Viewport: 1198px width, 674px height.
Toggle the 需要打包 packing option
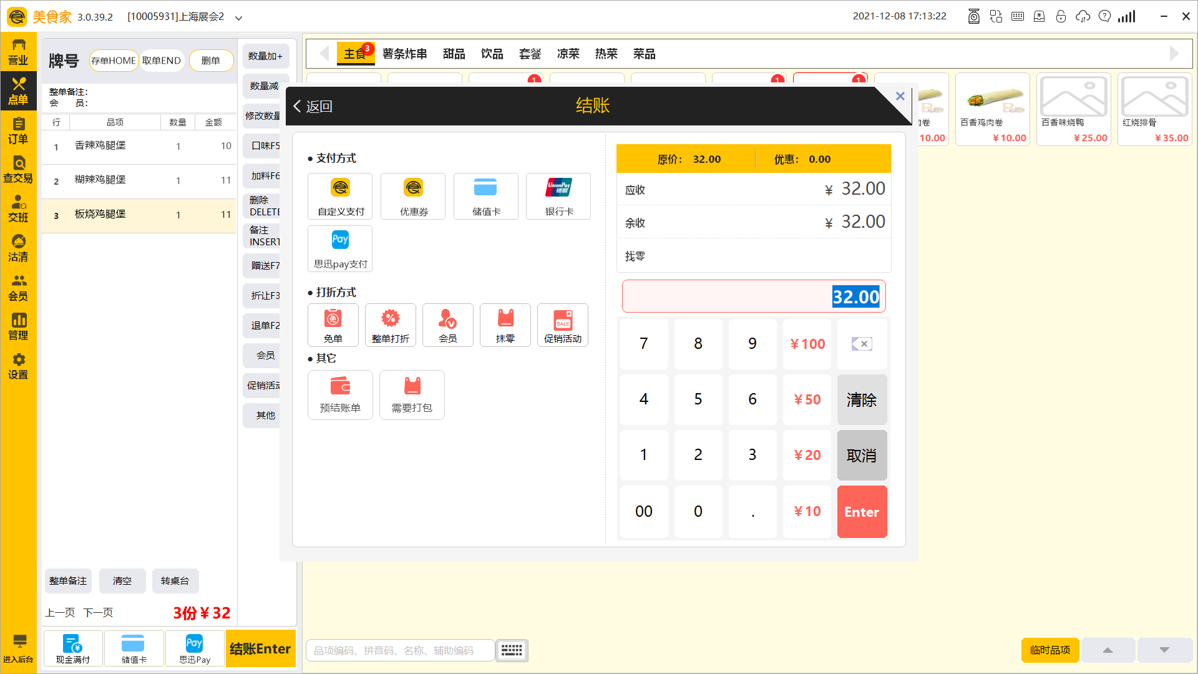pos(412,395)
